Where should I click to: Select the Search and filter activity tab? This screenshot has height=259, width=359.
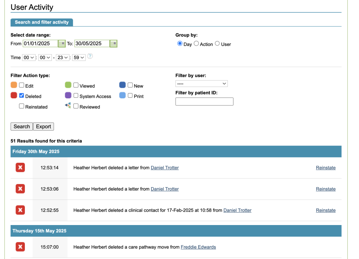click(42, 22)
